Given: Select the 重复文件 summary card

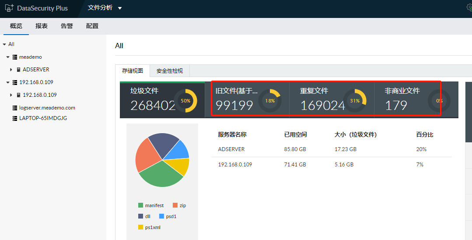Looking at the screenshot, I should [332, 100].
